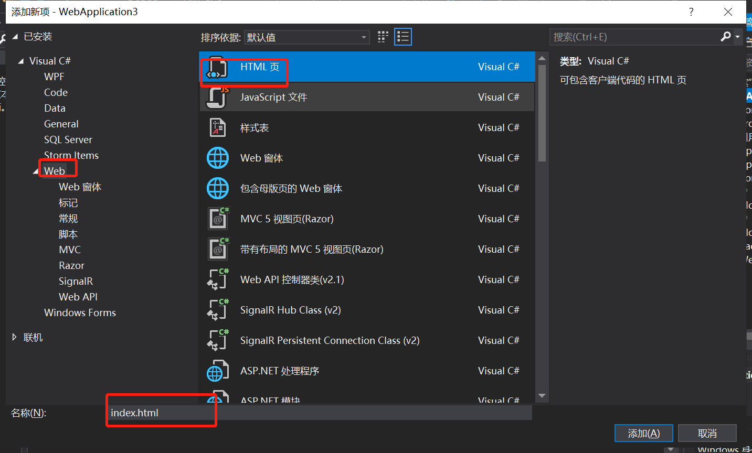Select the MVC subcategory

[70, 250]
